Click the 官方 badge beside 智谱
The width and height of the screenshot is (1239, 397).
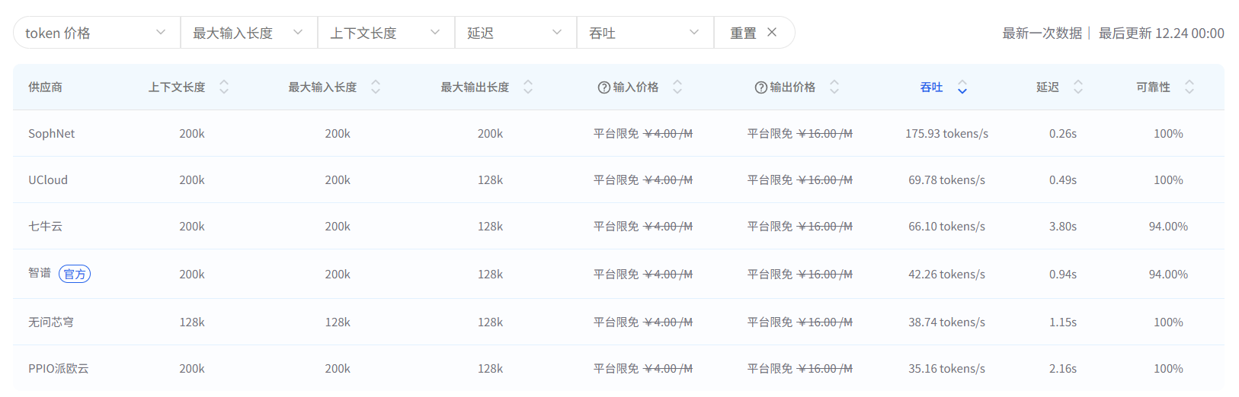[75, 274]
